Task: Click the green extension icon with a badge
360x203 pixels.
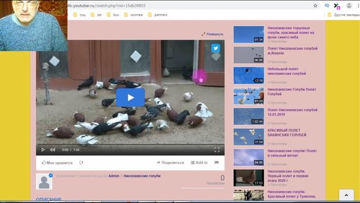Action: [x=337, y=6]
